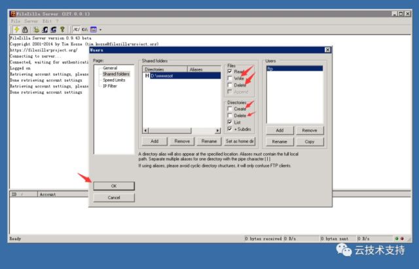This screenshot has height=269, width=419.
Task: Click the 'Connecting to server...' log line
Action: click(35, 56)
